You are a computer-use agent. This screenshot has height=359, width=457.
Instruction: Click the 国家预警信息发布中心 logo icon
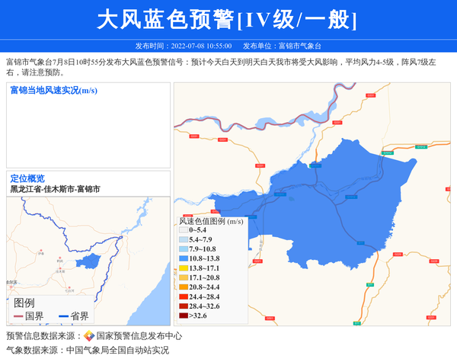(89, 336)
